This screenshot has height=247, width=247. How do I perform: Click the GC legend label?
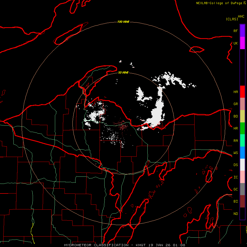(x=235, y=189)
